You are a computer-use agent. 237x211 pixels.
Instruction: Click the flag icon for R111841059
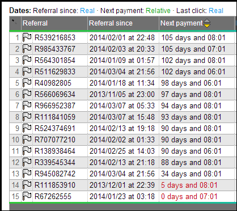pyautogui.click(x=27, y=117)
